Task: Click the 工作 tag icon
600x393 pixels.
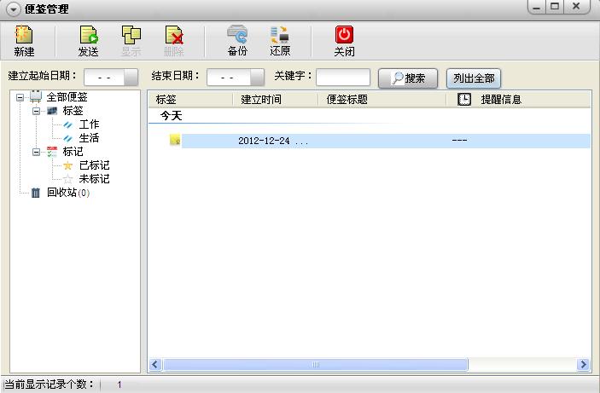Action: [67, 124]
